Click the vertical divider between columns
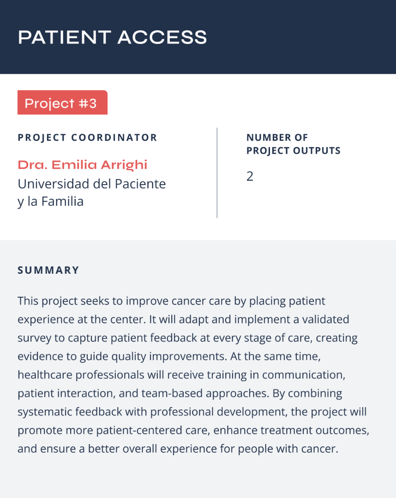The width and height of the screenshot is (396, 498). point(217,173)
